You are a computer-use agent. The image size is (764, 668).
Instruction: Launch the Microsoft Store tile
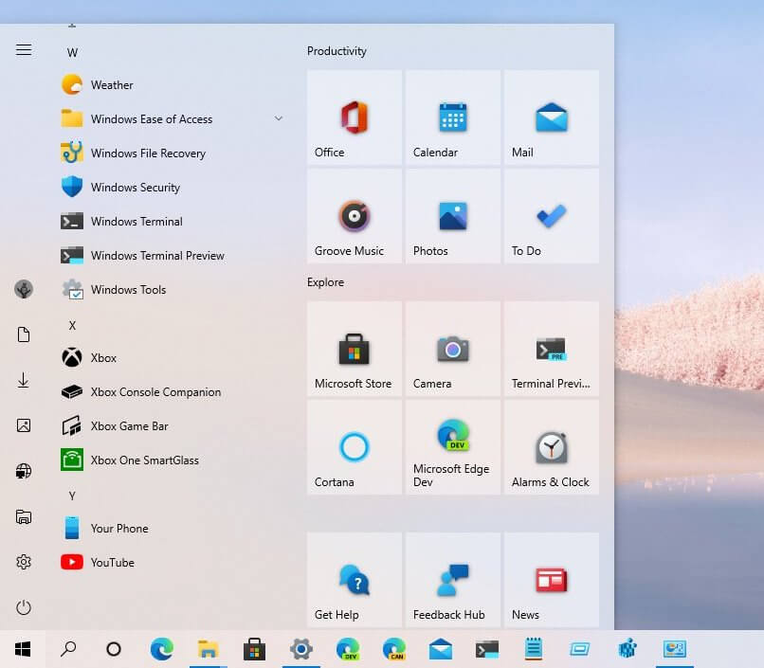pyautogui.click(x=354, y=349)
